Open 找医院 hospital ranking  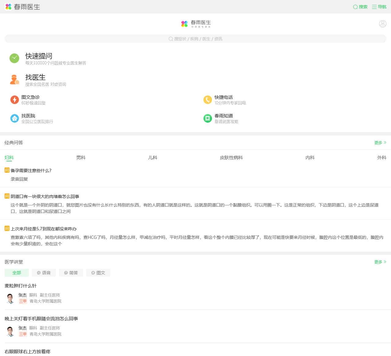pos(28,116)
